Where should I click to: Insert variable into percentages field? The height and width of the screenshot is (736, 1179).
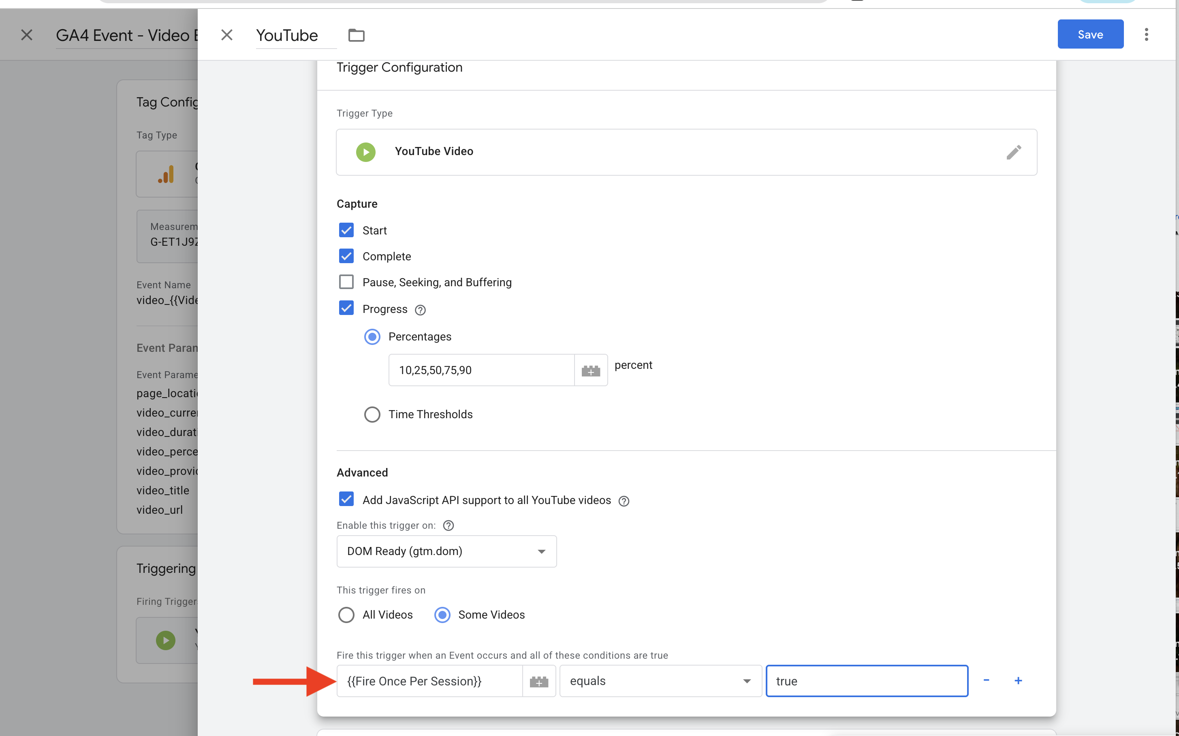590,370
